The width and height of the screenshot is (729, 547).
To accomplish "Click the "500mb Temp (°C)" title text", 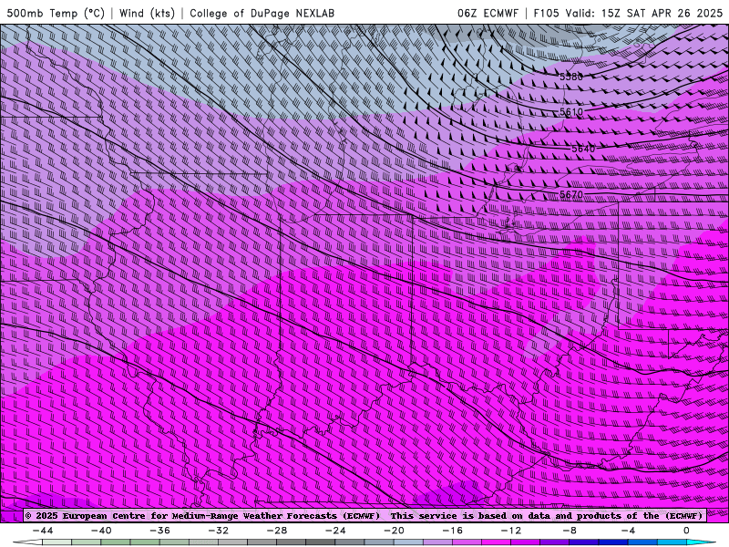I will pos(56,13).
